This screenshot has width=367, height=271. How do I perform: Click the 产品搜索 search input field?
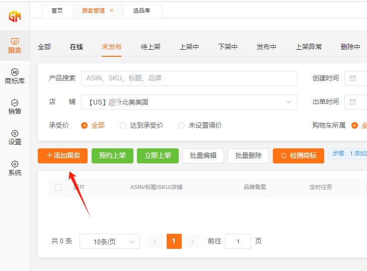tap(189, 78)
